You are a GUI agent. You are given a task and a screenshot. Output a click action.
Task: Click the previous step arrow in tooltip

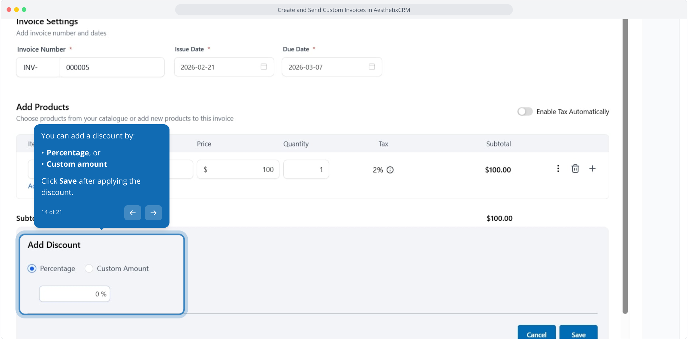132,213
